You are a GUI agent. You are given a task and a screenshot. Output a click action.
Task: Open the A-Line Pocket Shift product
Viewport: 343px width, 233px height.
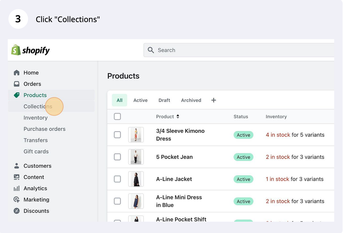point(181,219)
